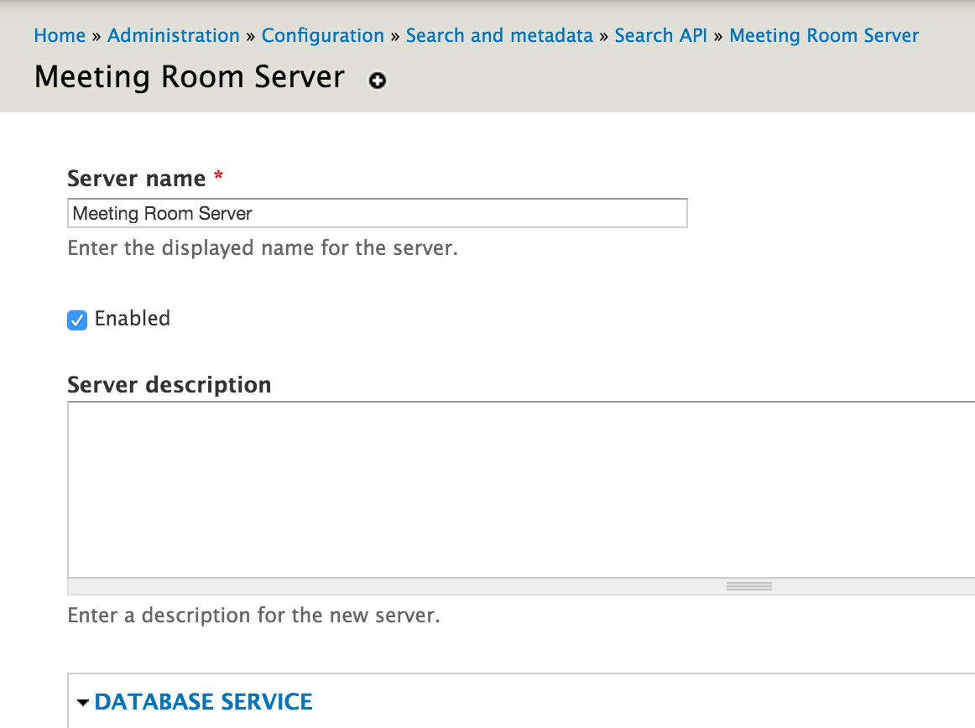
Task: Open the Home breadcrumb link
Action: (60, 35)
